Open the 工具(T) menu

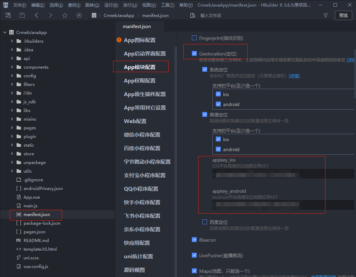click(168, 5)
